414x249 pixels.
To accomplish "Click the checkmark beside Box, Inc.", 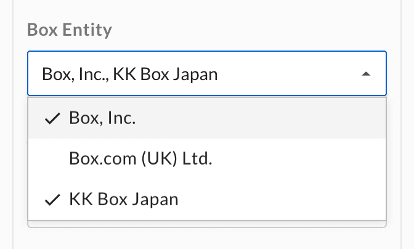I will tap(52, 118).
